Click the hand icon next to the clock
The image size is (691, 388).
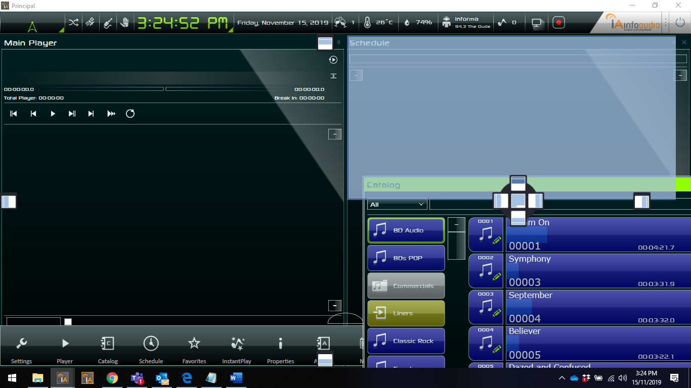[x=125, y=23]
